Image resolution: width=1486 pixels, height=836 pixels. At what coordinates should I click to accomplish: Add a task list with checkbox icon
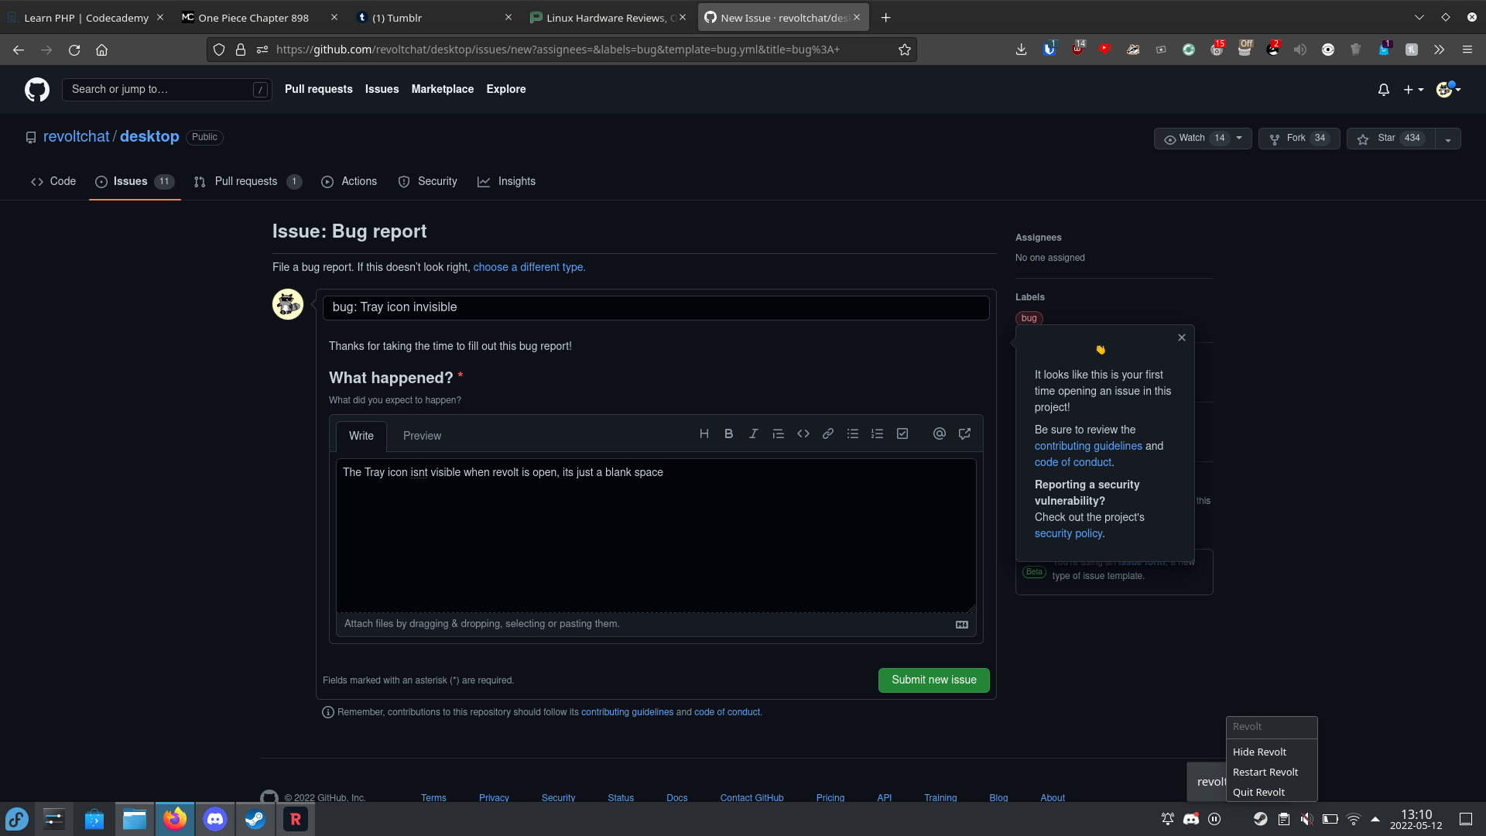pos(902,434)
